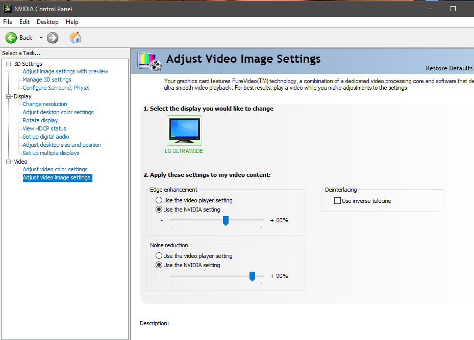The height and width of the screenshot is (340, 474).
Task: Open the File menu
Action: pyautogui.click(x=8, y=22)
